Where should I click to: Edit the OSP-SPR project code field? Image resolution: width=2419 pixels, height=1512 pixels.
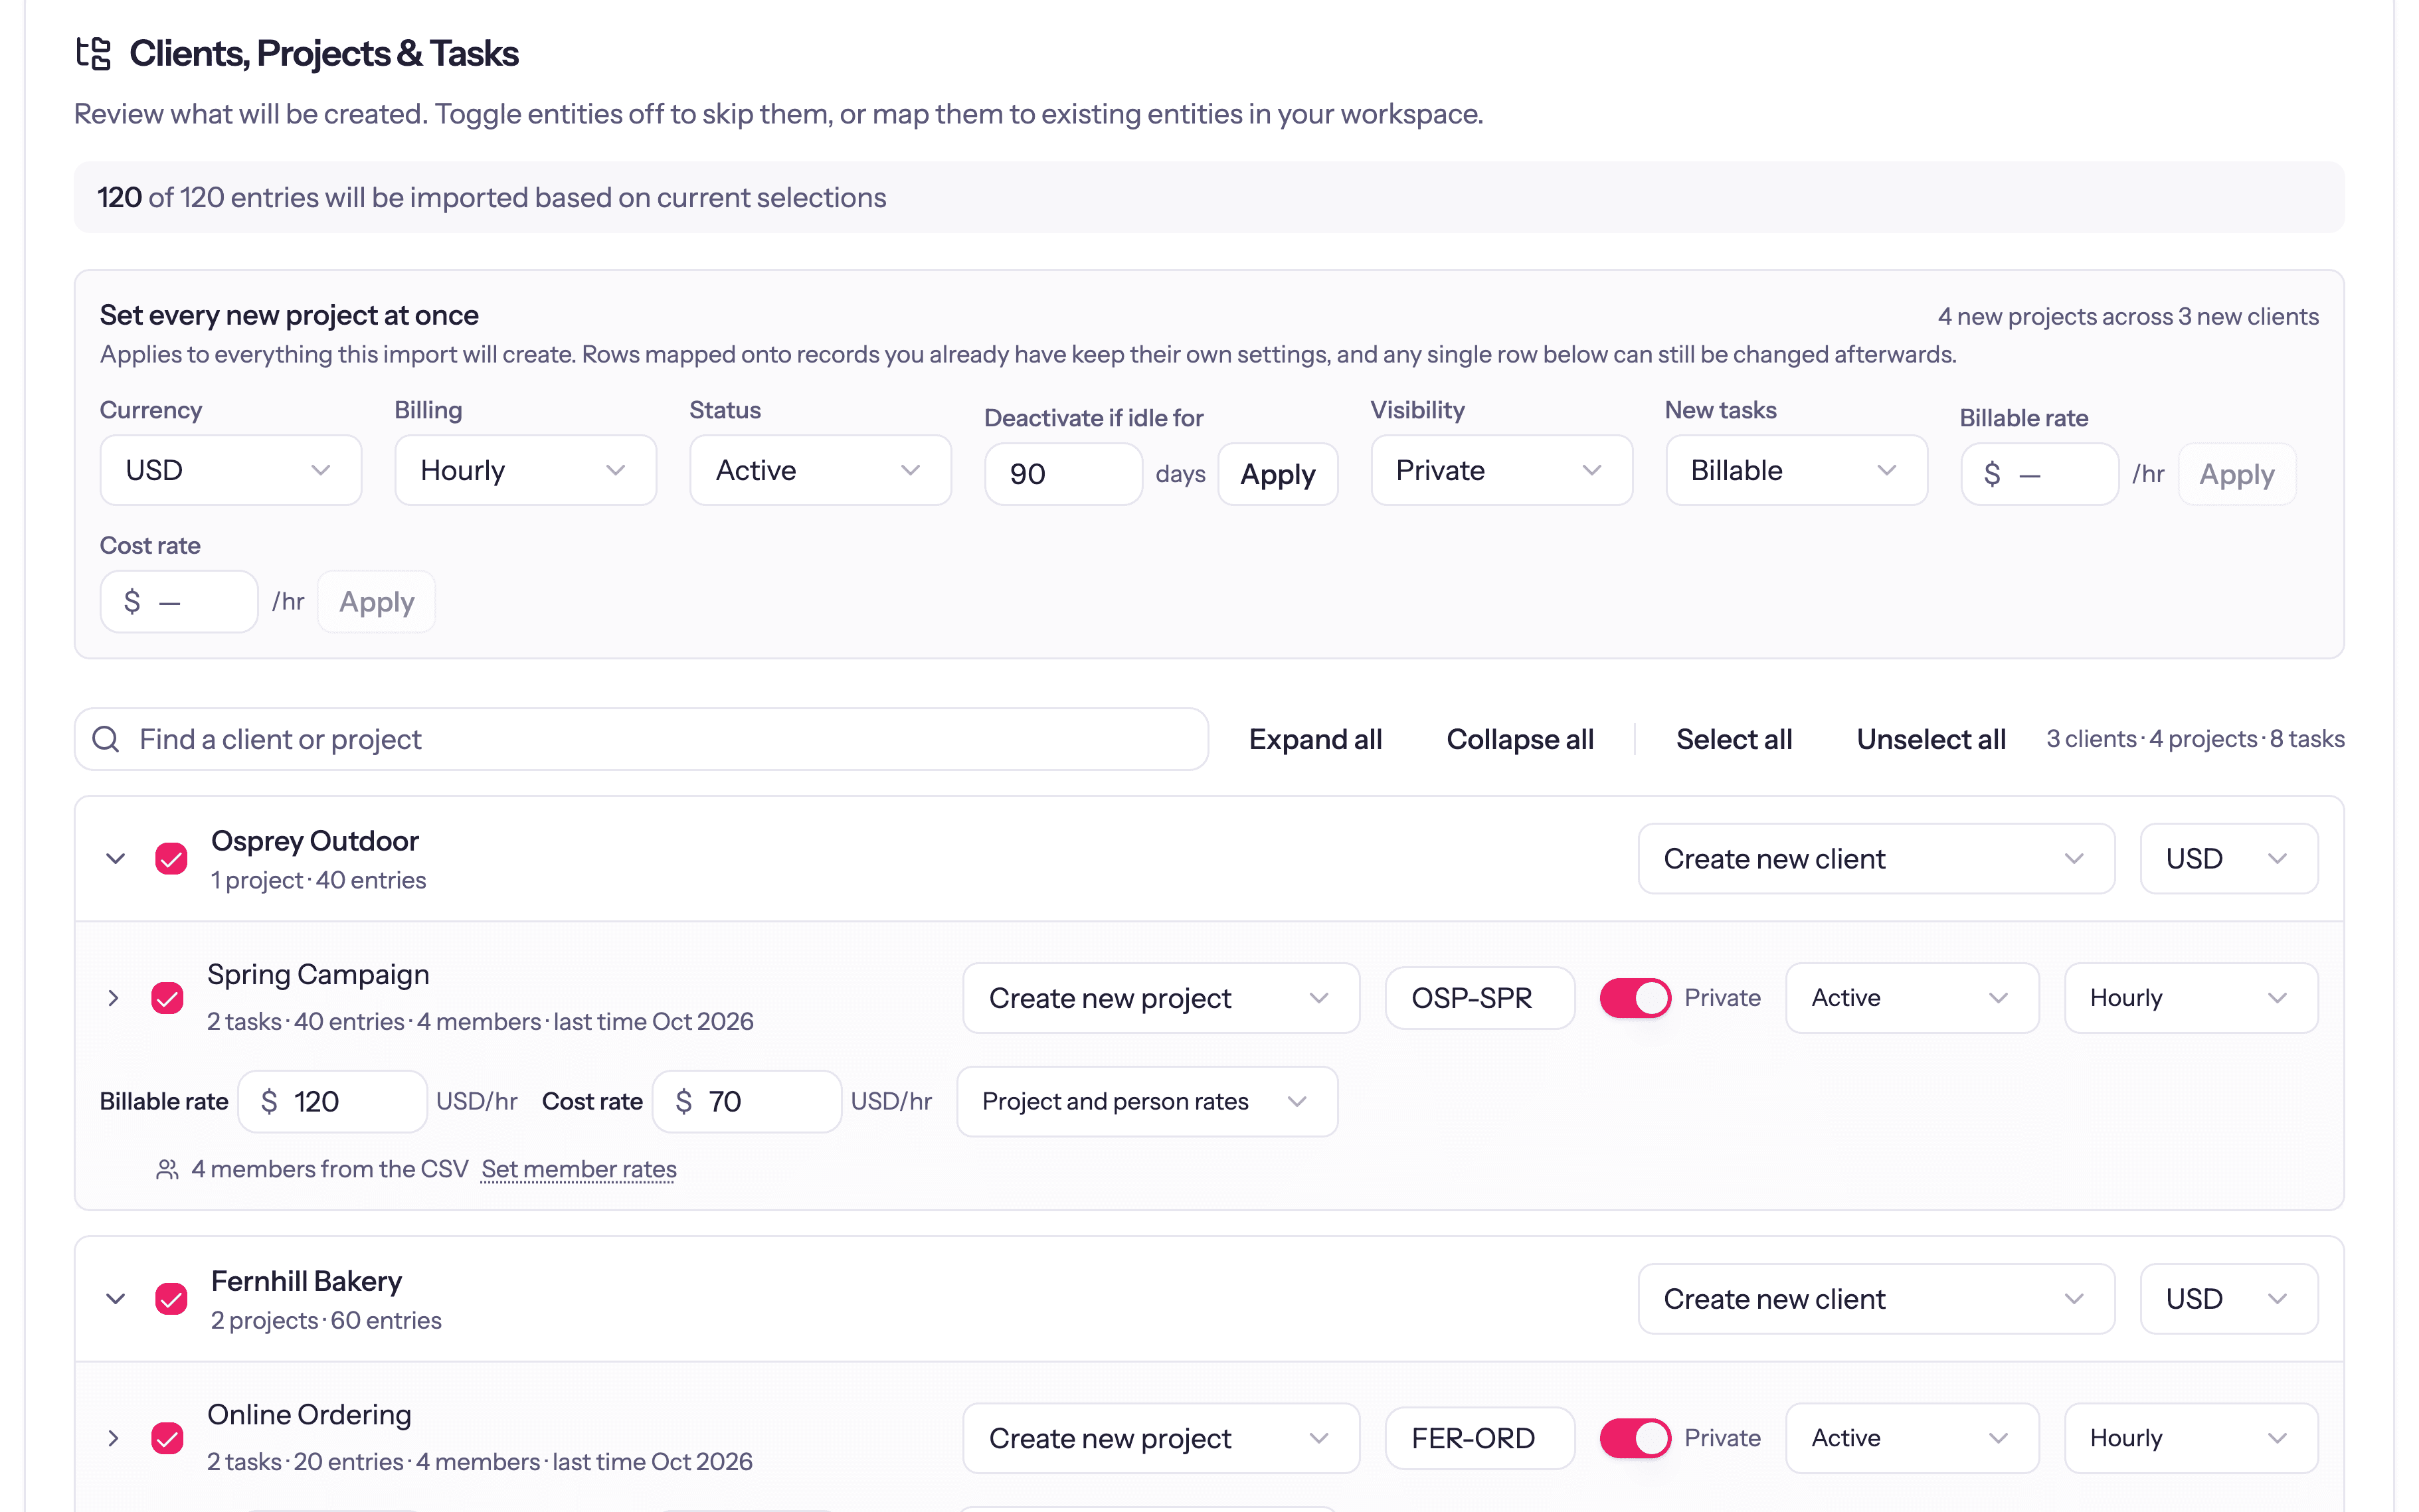(x=1479, y=998)
